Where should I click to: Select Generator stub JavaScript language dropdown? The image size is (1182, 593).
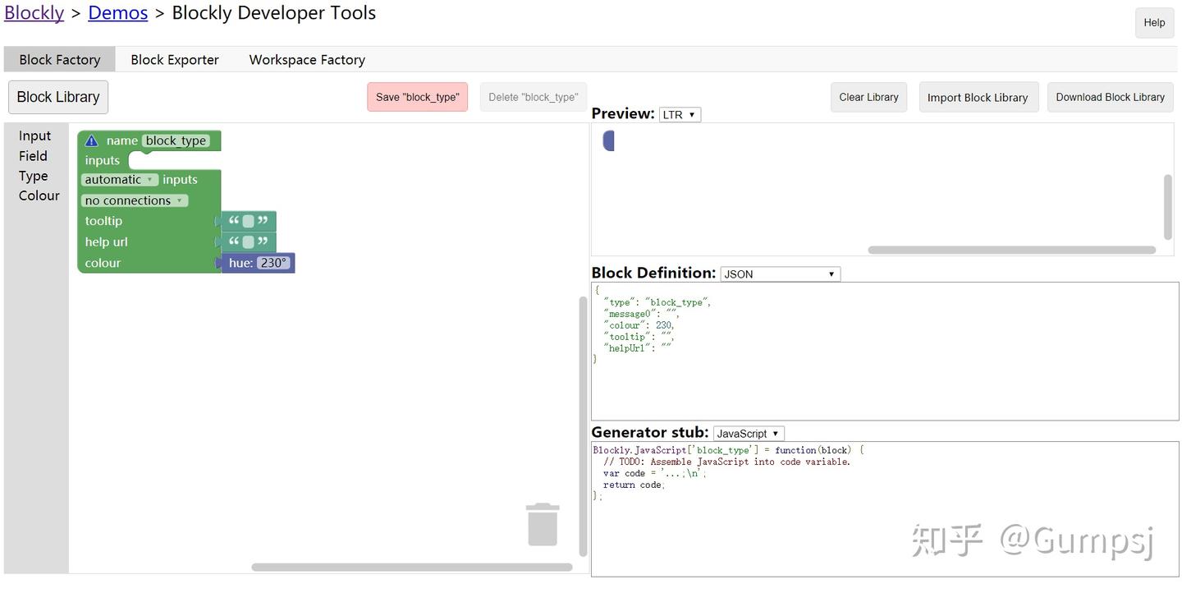(x=748, y=434)
